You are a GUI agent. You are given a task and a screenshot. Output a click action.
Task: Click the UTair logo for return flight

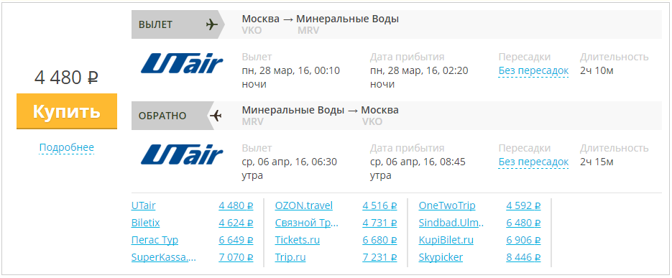(182, 155)
